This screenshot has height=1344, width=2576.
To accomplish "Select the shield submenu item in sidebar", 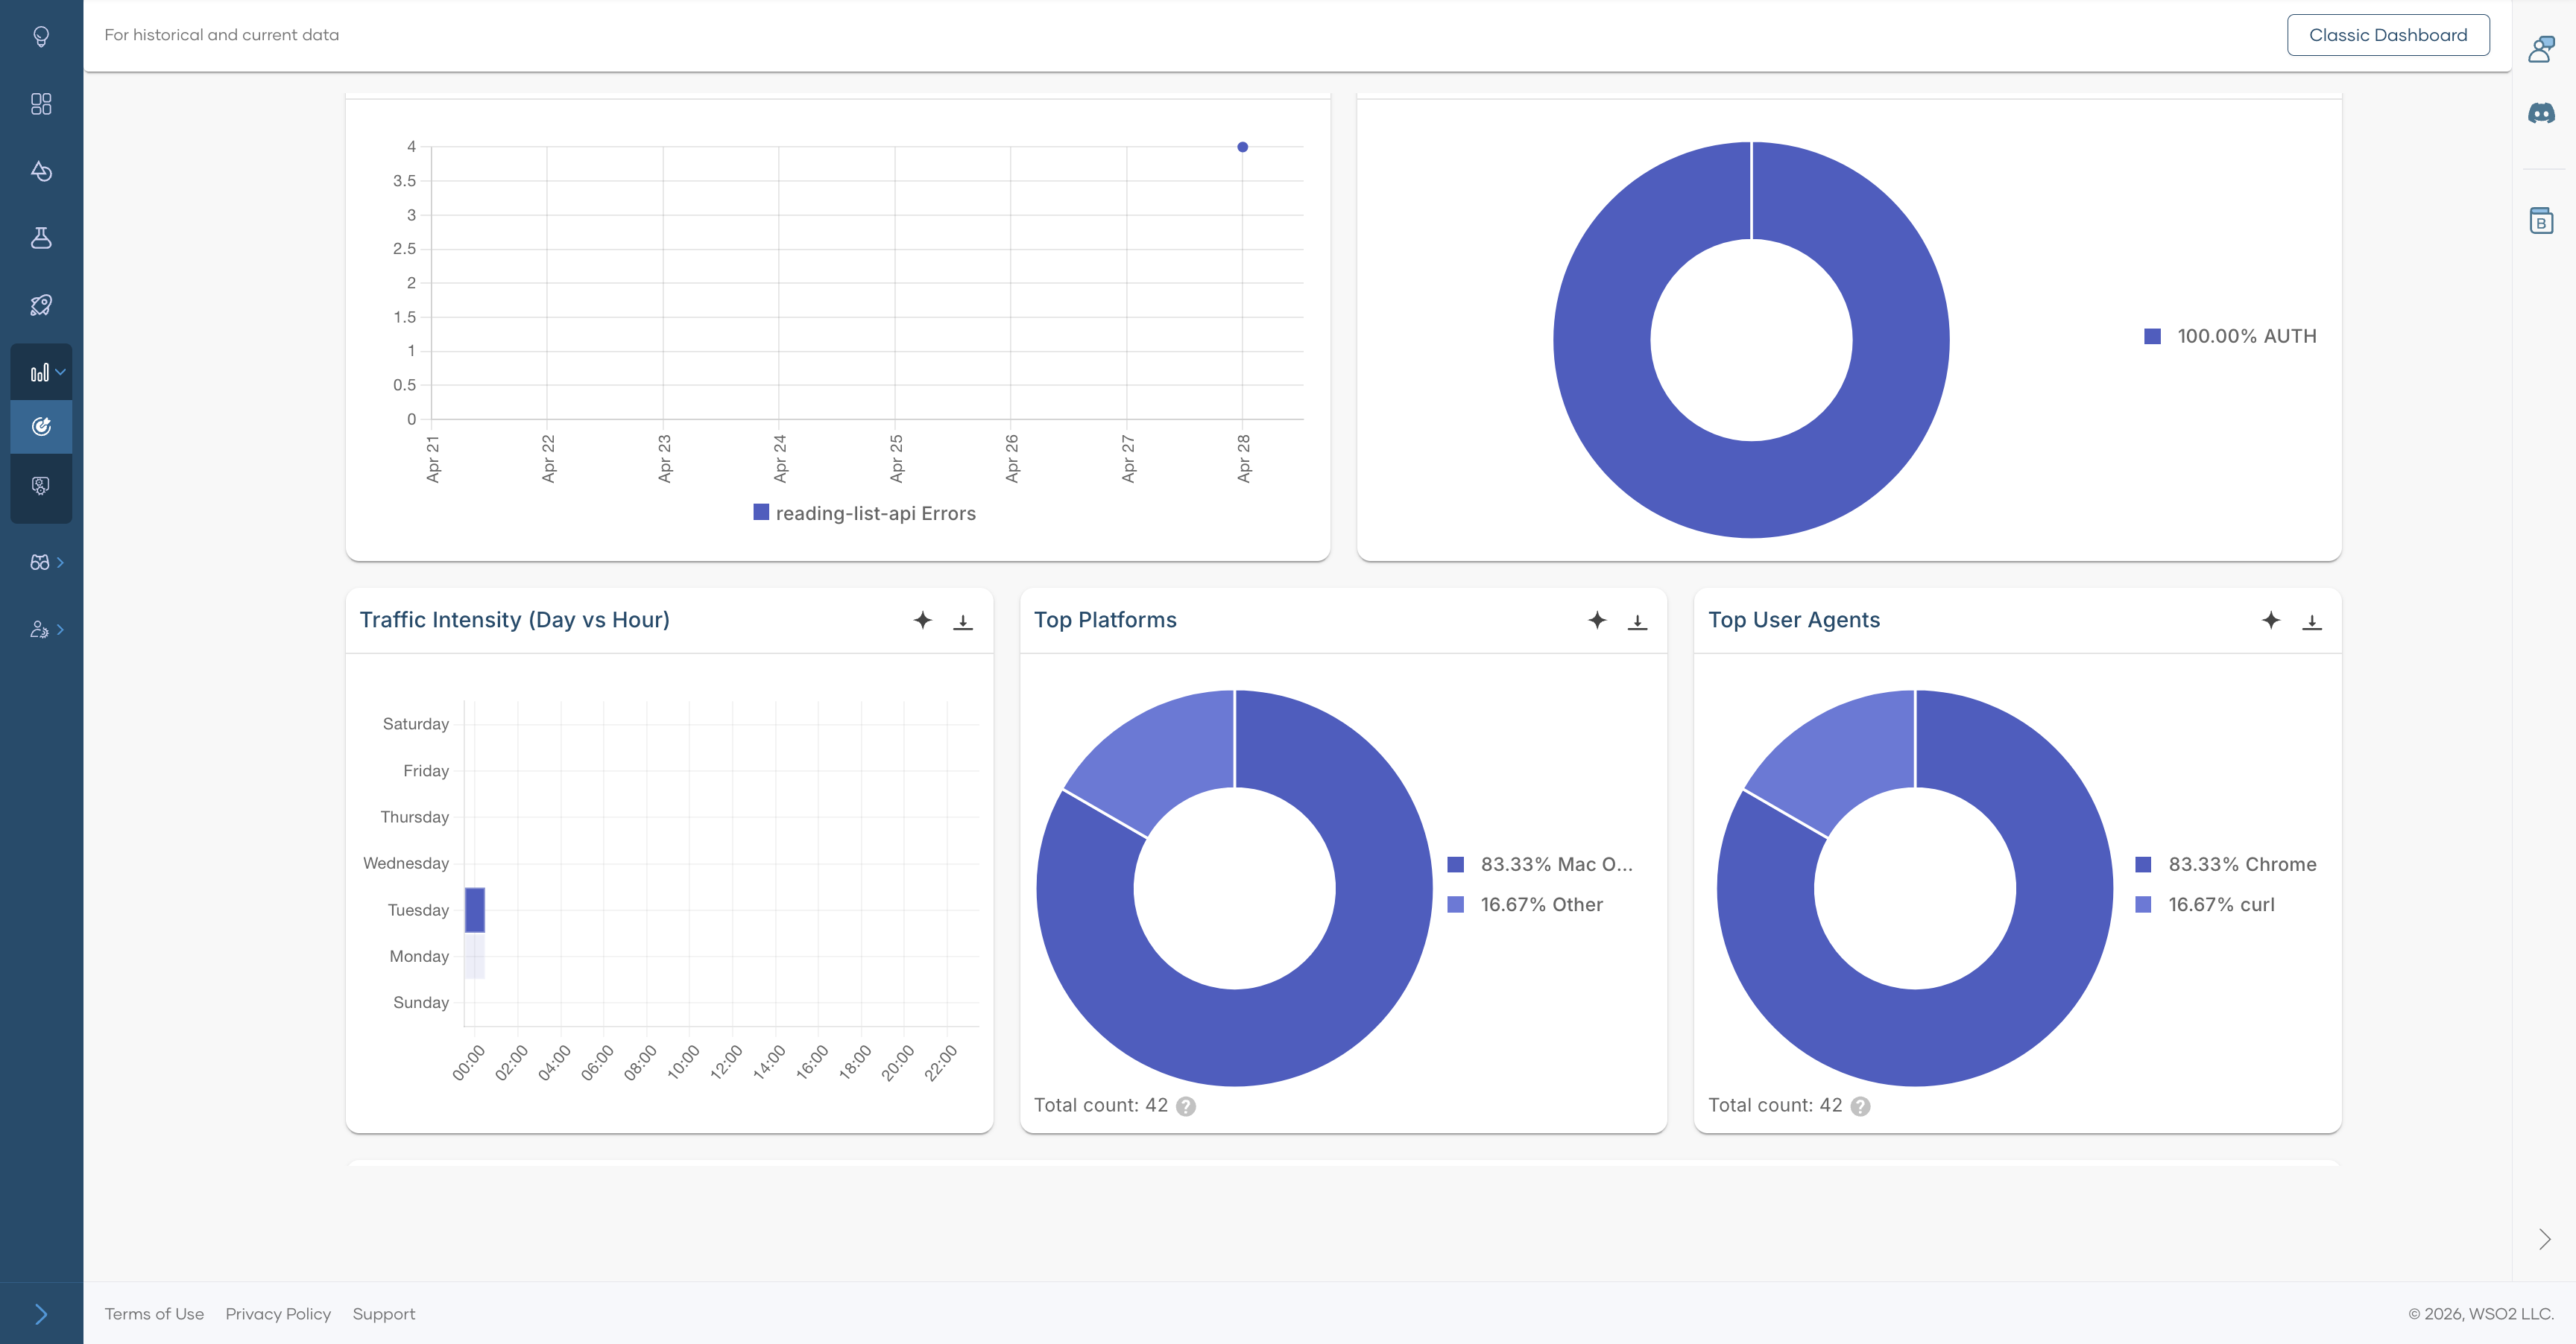I will pos(41,486).
